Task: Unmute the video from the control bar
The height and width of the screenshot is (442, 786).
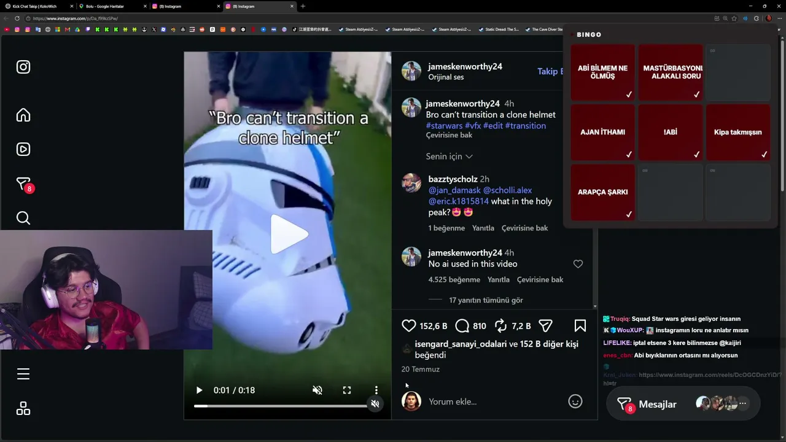Action: 317,390
